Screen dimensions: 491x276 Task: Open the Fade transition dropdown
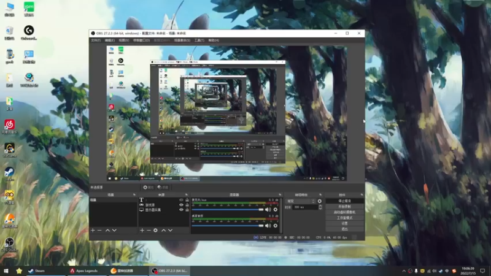pyautogui.click(x=300, y=201)
